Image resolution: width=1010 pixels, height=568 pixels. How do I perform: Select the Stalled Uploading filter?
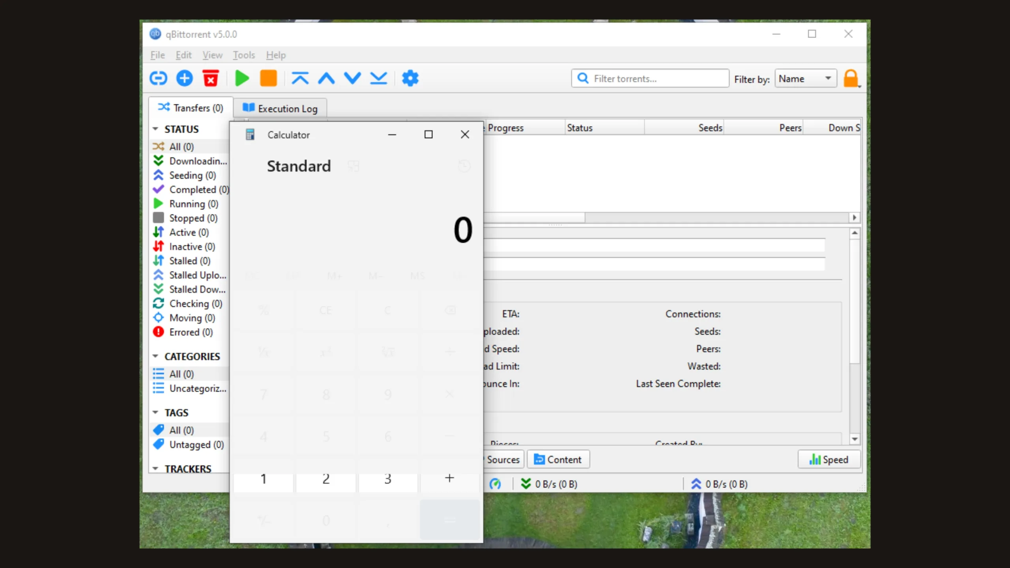pyautogui.click(x=190, y=275)
